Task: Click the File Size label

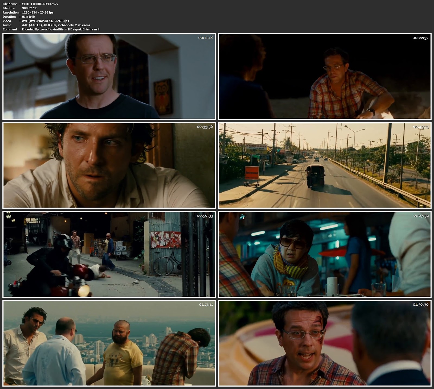Action: coord(9,8)
